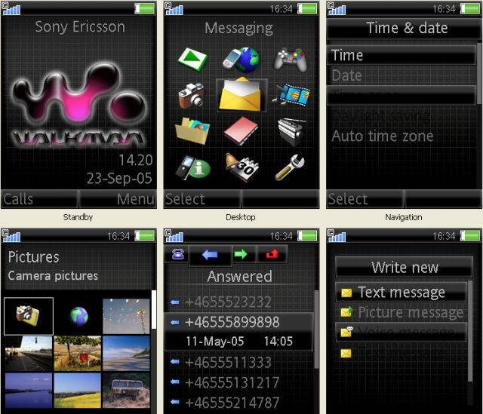Viewport: 483px width, 414px height.
Task: Click the 16:34 clock on Desktop screen
Action: pyautogui.click(x=281, y=9)
